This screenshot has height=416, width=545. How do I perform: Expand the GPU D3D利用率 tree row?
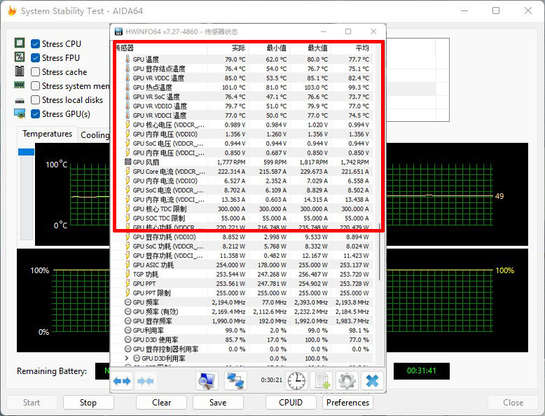127,358
